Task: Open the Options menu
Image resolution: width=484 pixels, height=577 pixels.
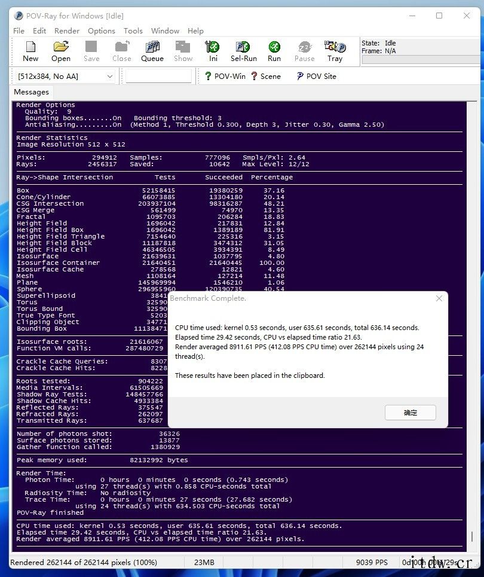Action: click(102, 31)
